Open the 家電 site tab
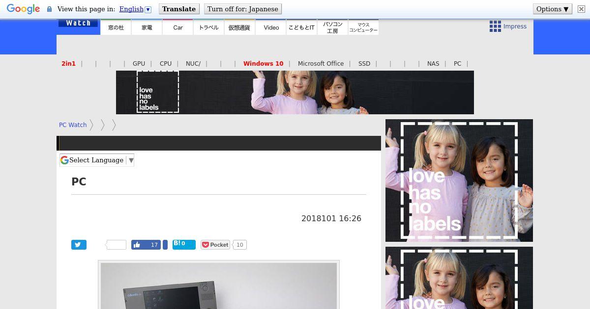Viewport: 590px width, 309px height. click(x=147, y=27)
